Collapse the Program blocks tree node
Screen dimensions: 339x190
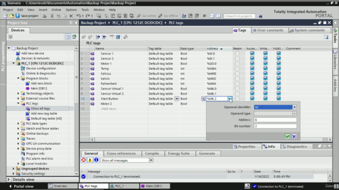[19, 79]
